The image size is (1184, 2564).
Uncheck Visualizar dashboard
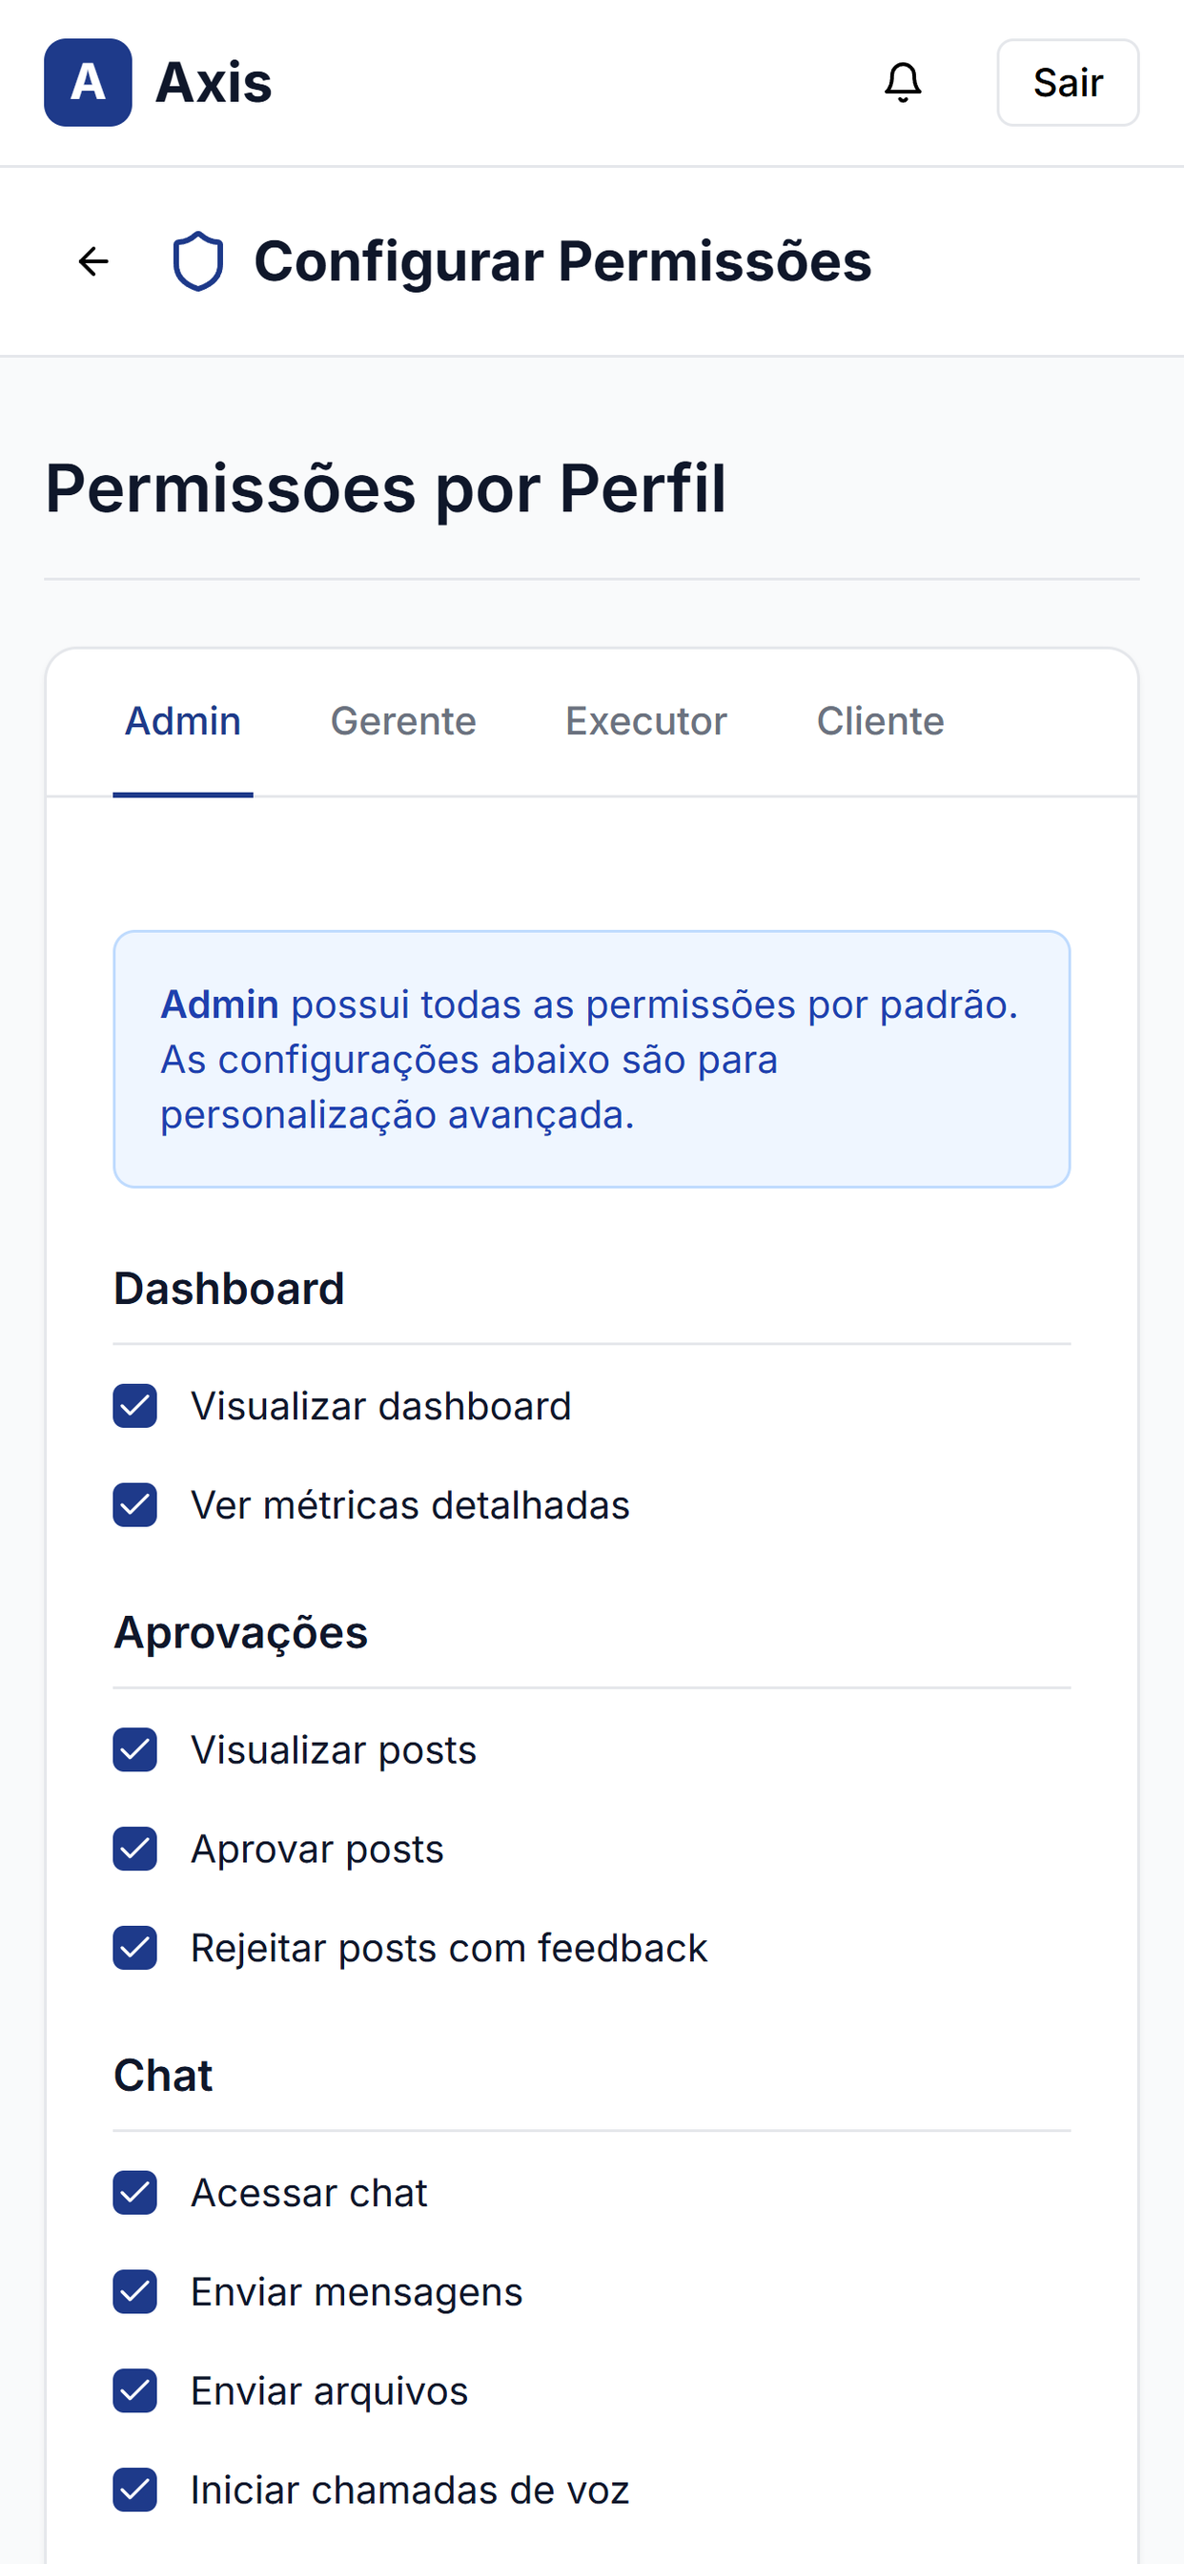pos(135,1406)
